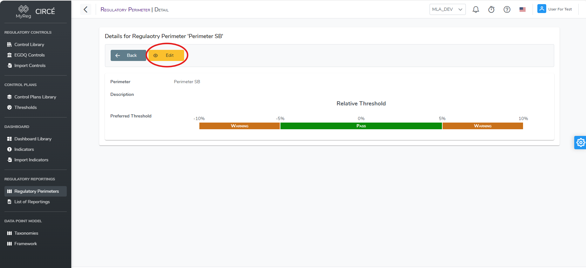Open Taxonomies under Data Point Model
The height and width of the screenshot is (268, 586).
pyautogui.click(x=26, y=233)
